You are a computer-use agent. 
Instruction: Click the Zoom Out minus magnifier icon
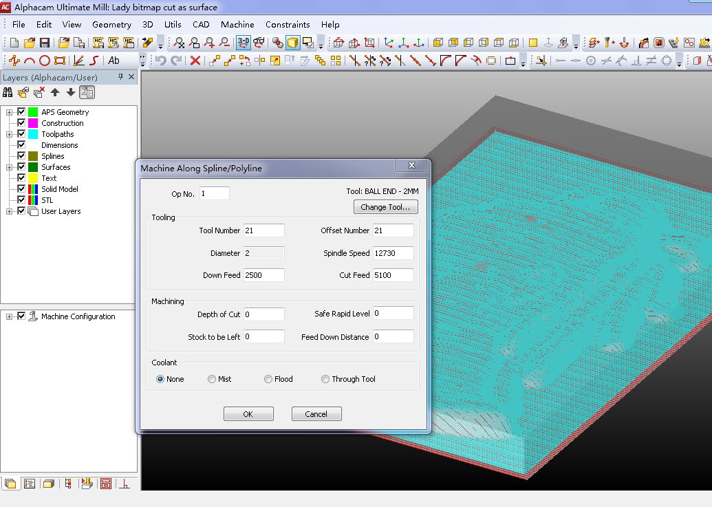pyautogui.click(x=224, y=43)
